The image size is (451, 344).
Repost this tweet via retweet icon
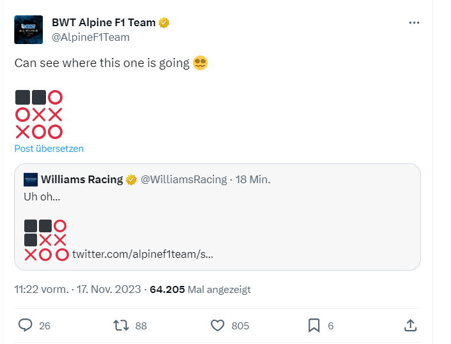pyautogui.click(x=121, y=325)
